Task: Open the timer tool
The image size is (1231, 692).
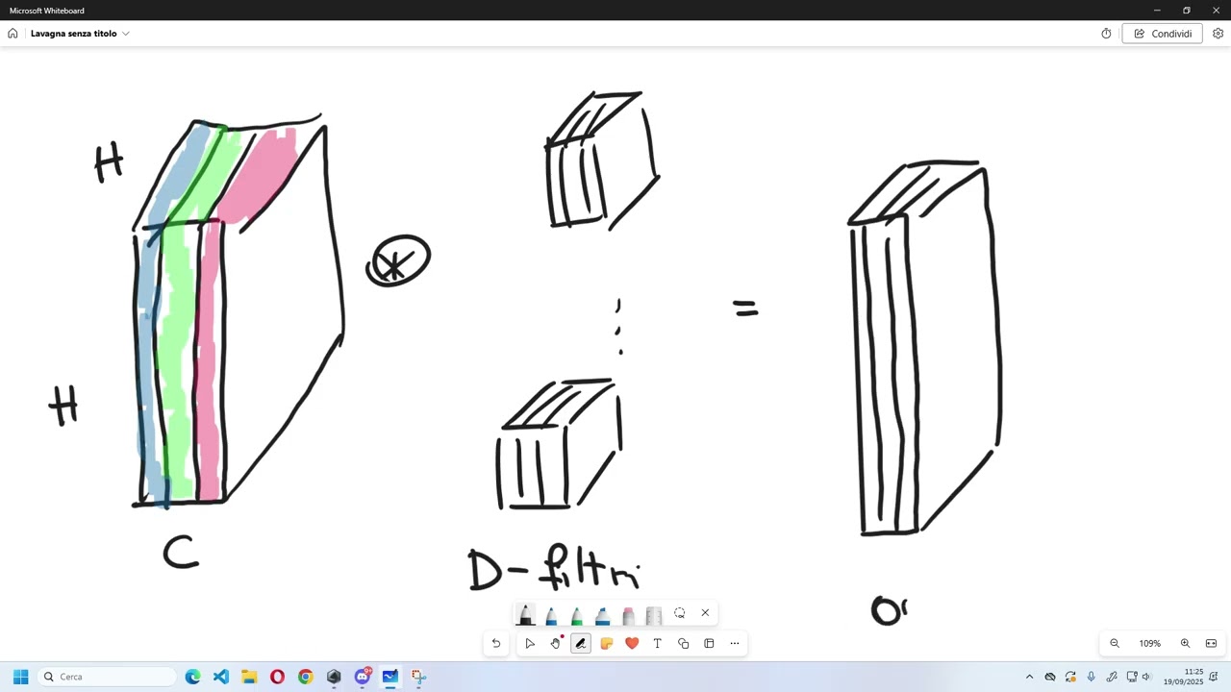Action: (x=1106, y=34)
